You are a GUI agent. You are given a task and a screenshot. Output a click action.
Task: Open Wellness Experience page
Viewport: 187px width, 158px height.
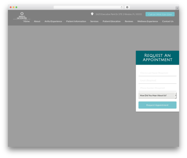(x=148, y=21)
